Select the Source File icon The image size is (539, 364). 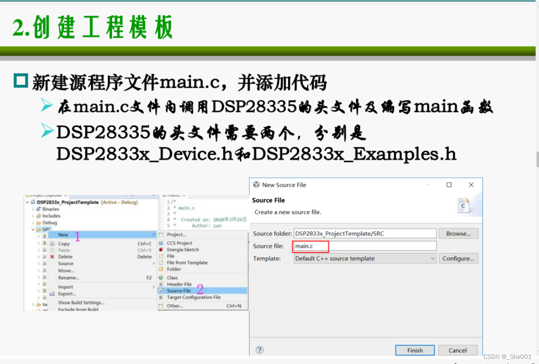(x=161, y=291)
